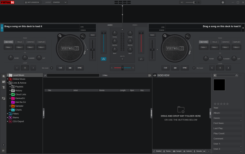
Task: Click the Sideview panel icon
Action: tap(155, 75)
